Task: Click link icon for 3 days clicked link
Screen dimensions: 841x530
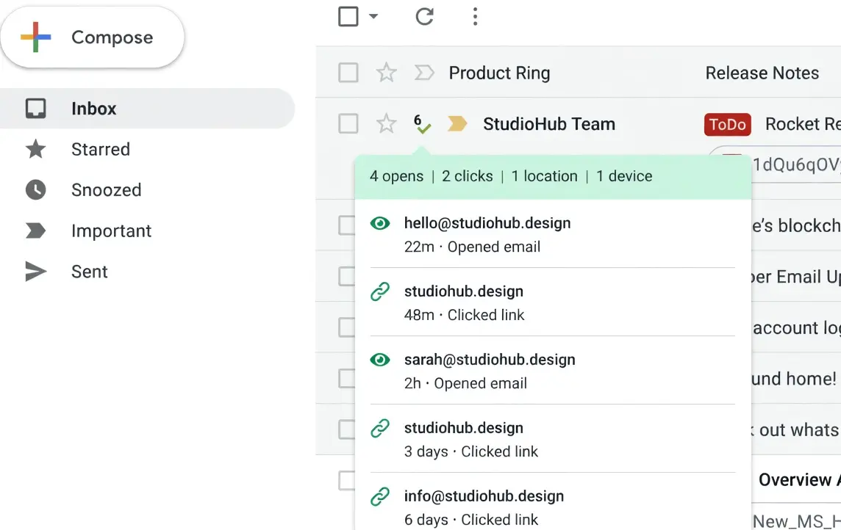Action: [x=380, y=428]
